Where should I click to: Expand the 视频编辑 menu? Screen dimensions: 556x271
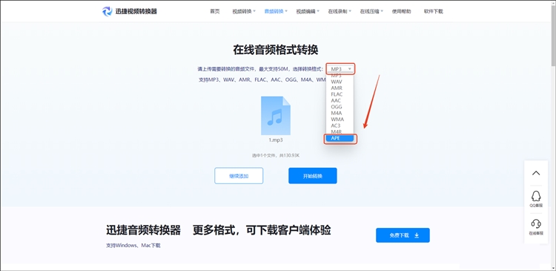click(x=308, y=11)
